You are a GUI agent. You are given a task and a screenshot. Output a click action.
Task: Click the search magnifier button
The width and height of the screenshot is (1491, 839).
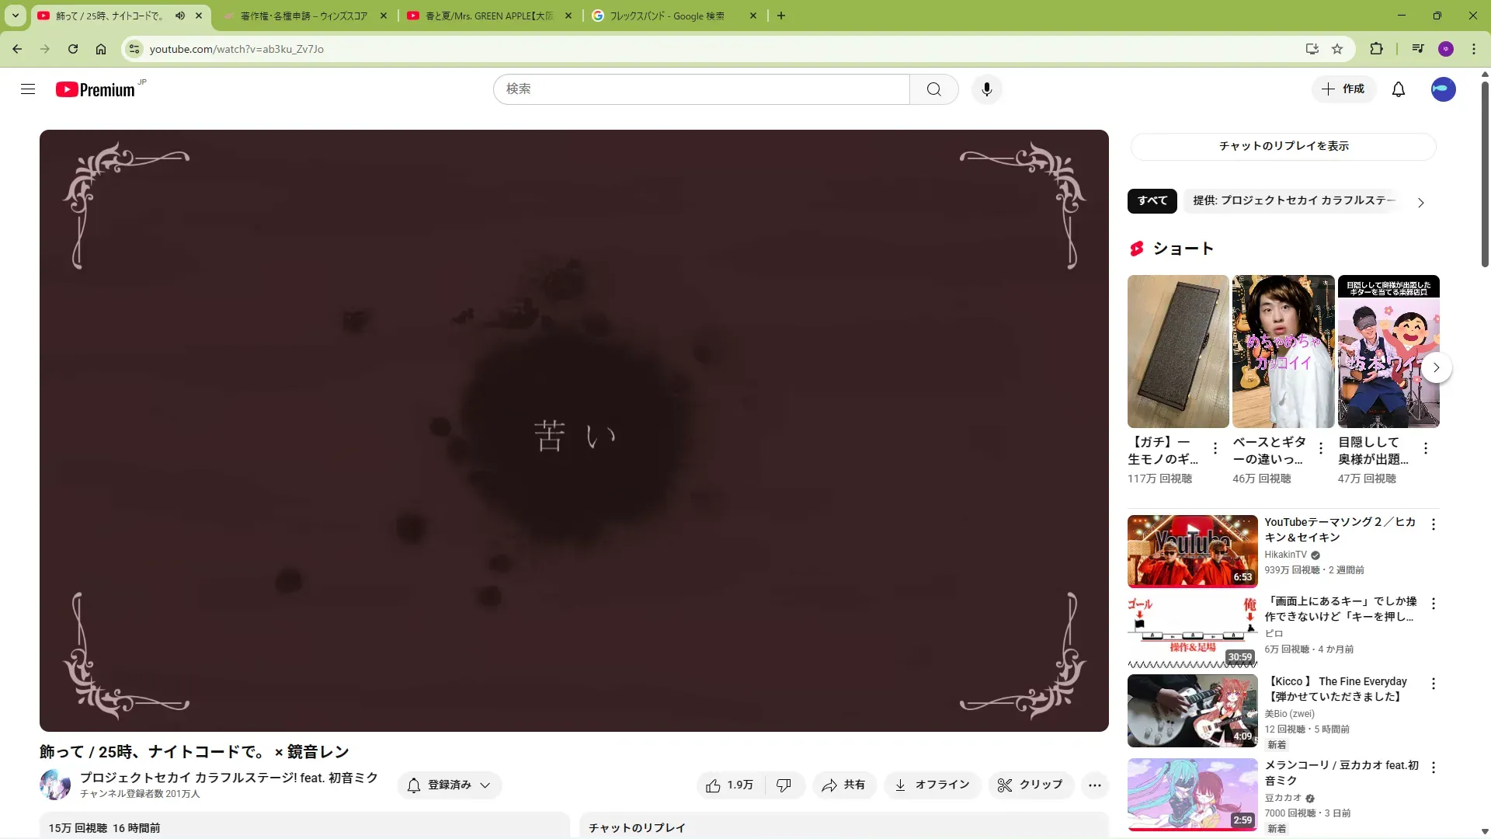[933, 89]
